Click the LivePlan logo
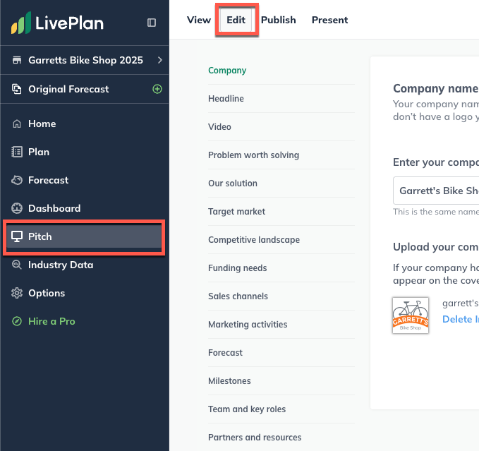 tap(57, 23)
